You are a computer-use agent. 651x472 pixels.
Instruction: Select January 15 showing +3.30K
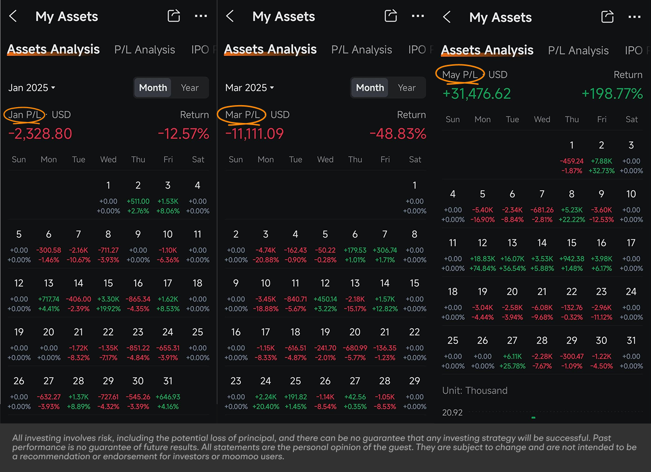point(108,295)
